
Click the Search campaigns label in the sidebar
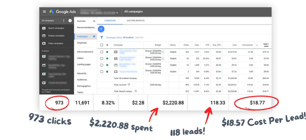point(56,28)
